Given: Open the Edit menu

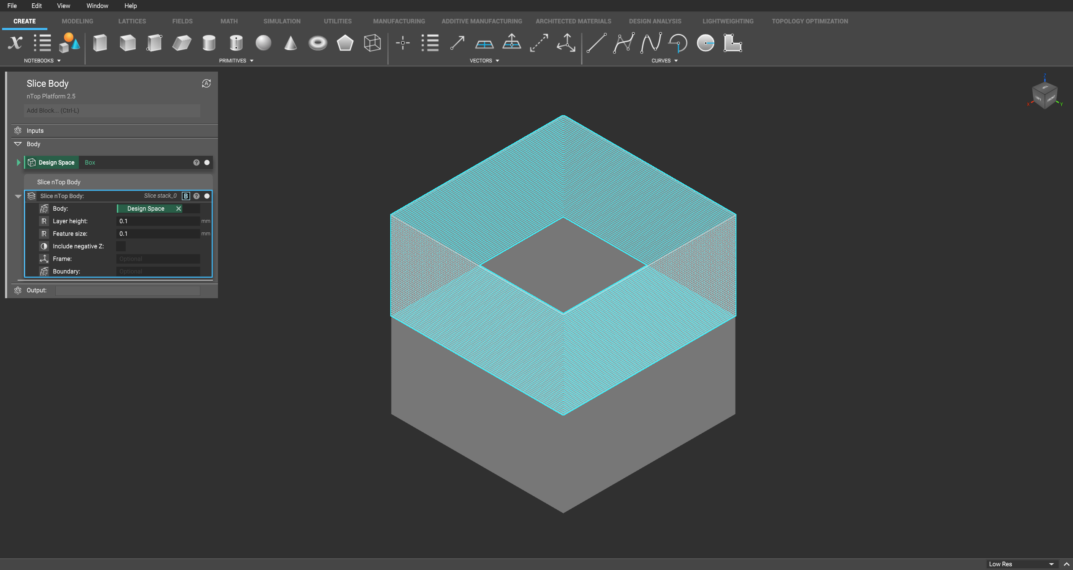Looking at the screenshot, I should coord(36,6).
